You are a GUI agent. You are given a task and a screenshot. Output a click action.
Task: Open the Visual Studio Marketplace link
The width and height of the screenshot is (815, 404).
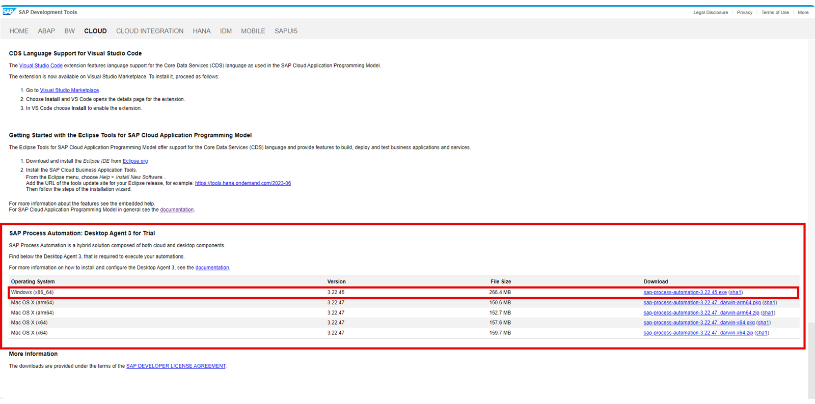[x=69, y=91]
